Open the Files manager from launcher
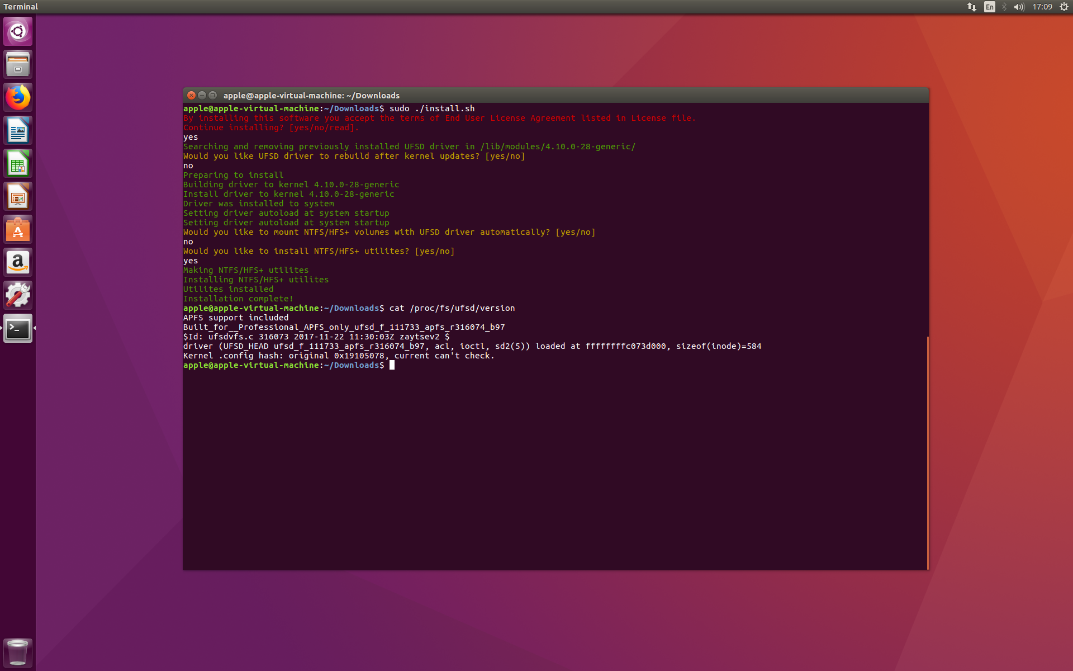The height and width of the screenshot is (671, 1073). coord(18,64)
